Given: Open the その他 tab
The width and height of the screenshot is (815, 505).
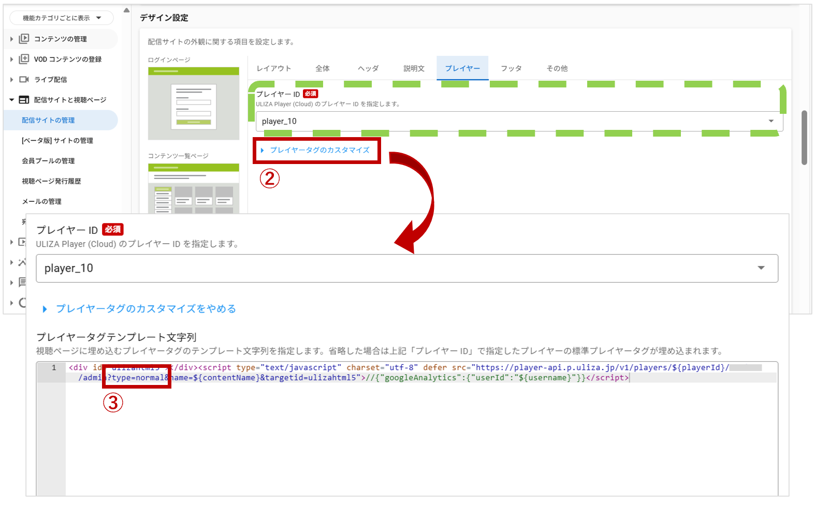Looking at the screenshot, I should (x=557, y=68).
